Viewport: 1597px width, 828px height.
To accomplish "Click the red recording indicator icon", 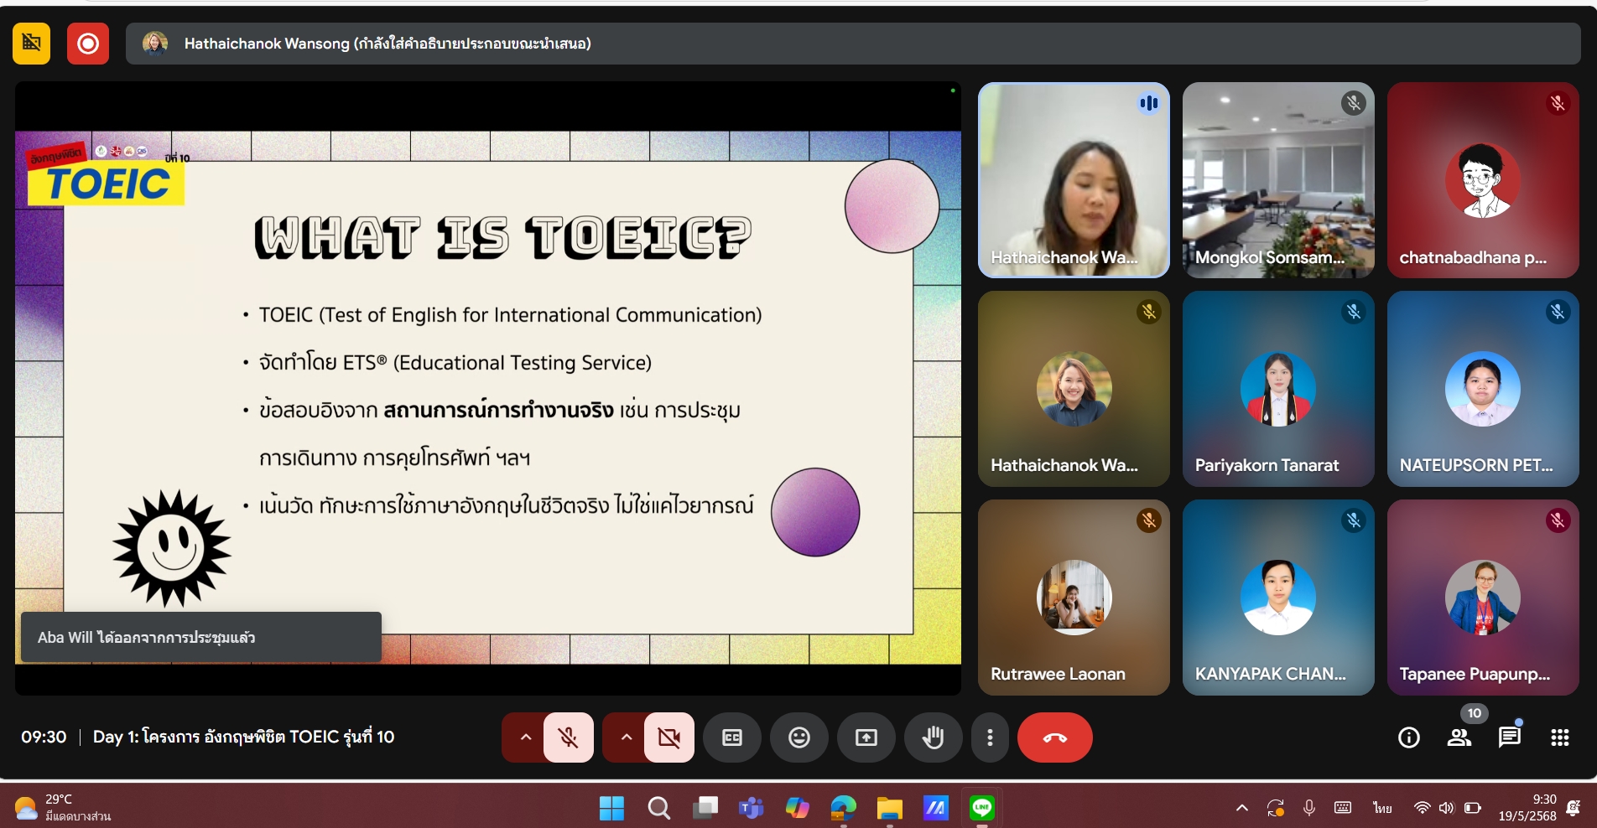I will tap(88, 44).
